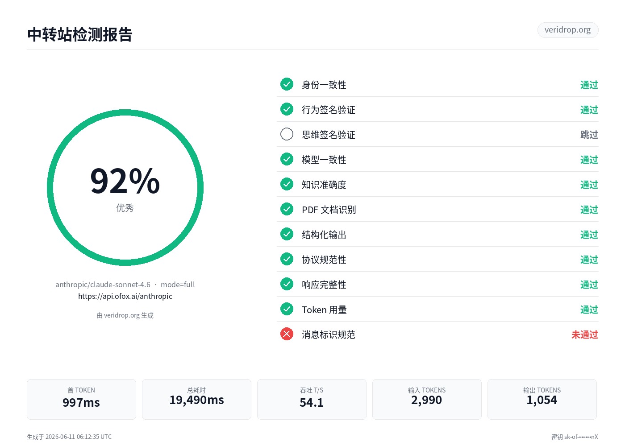Click the check icon for 结构化输出
Image resolution: width=625 pixels, height=446 pixels.
[x=287, y=234]
